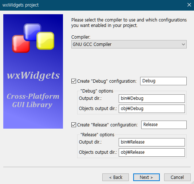Click the Create "Release" configuration label text
The image size is (194, 184).
point(107,125)
